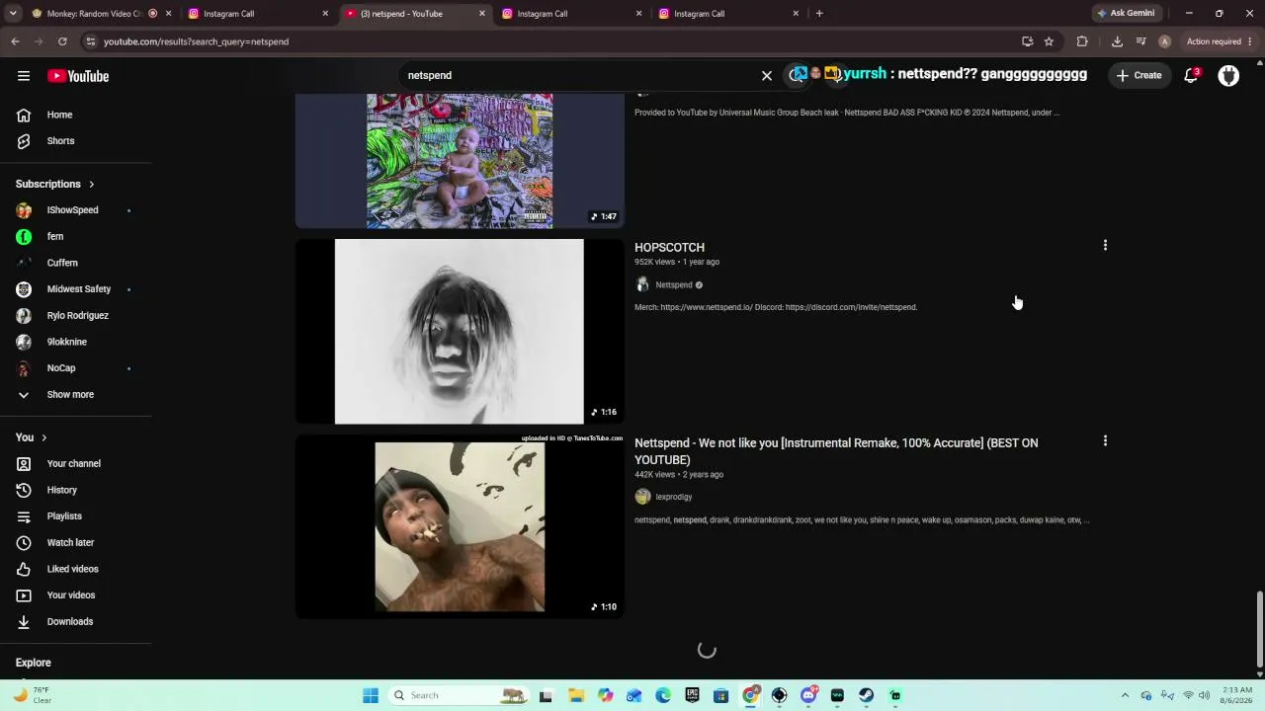Click the Create button

click(1138, 75)
